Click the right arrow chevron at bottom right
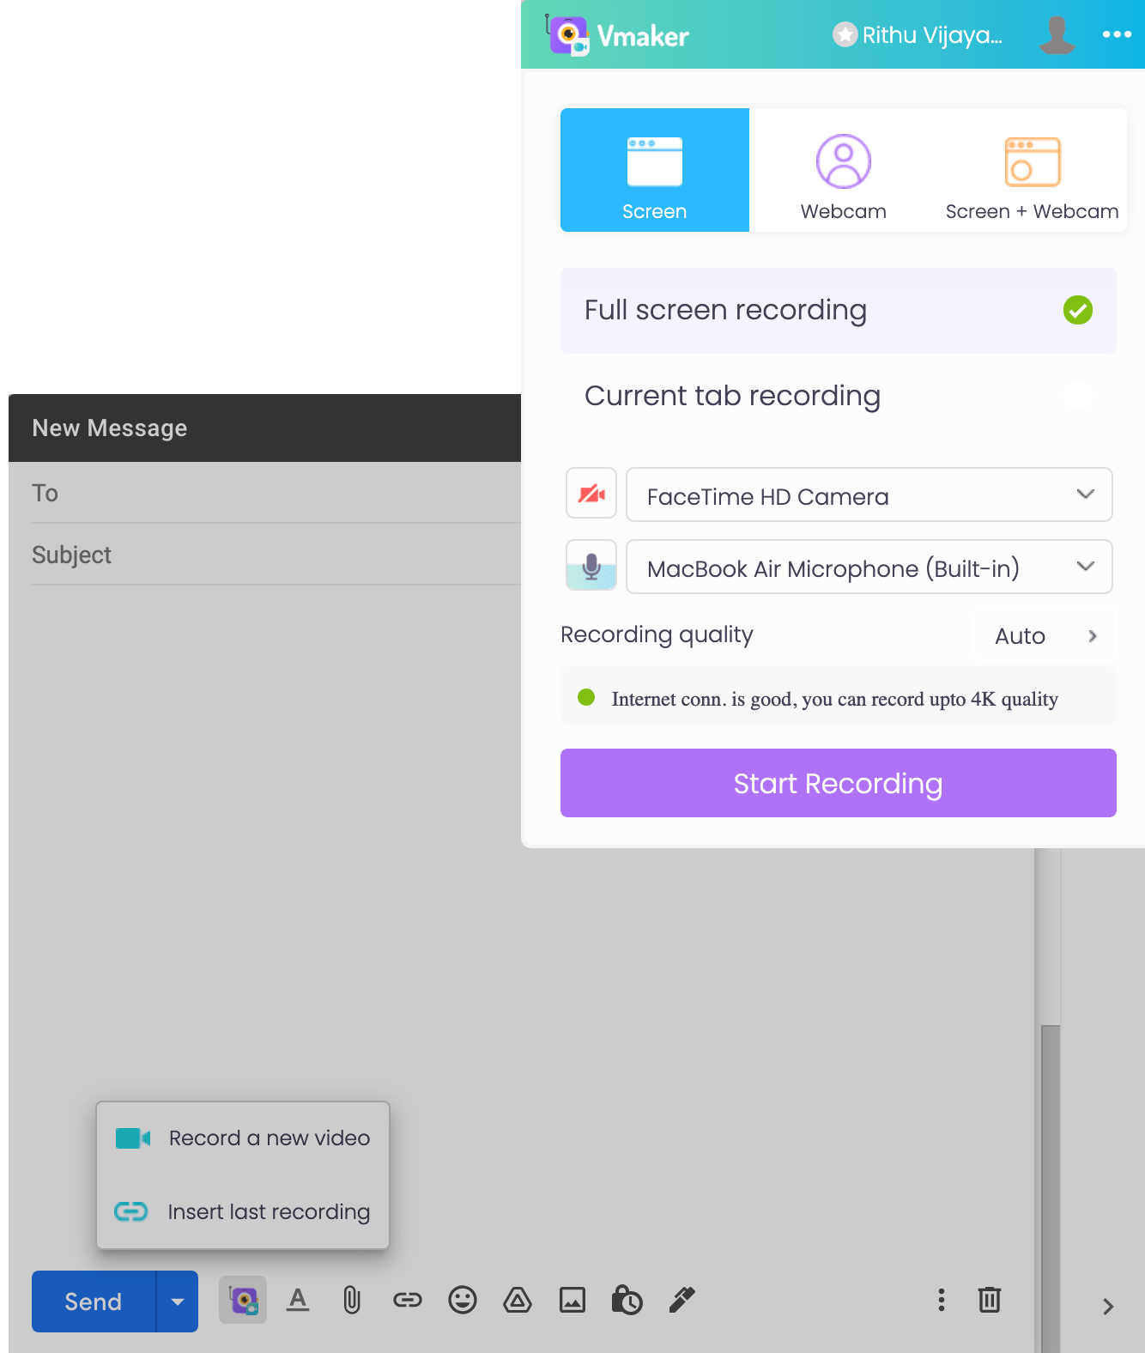 click(1108, 1307)
